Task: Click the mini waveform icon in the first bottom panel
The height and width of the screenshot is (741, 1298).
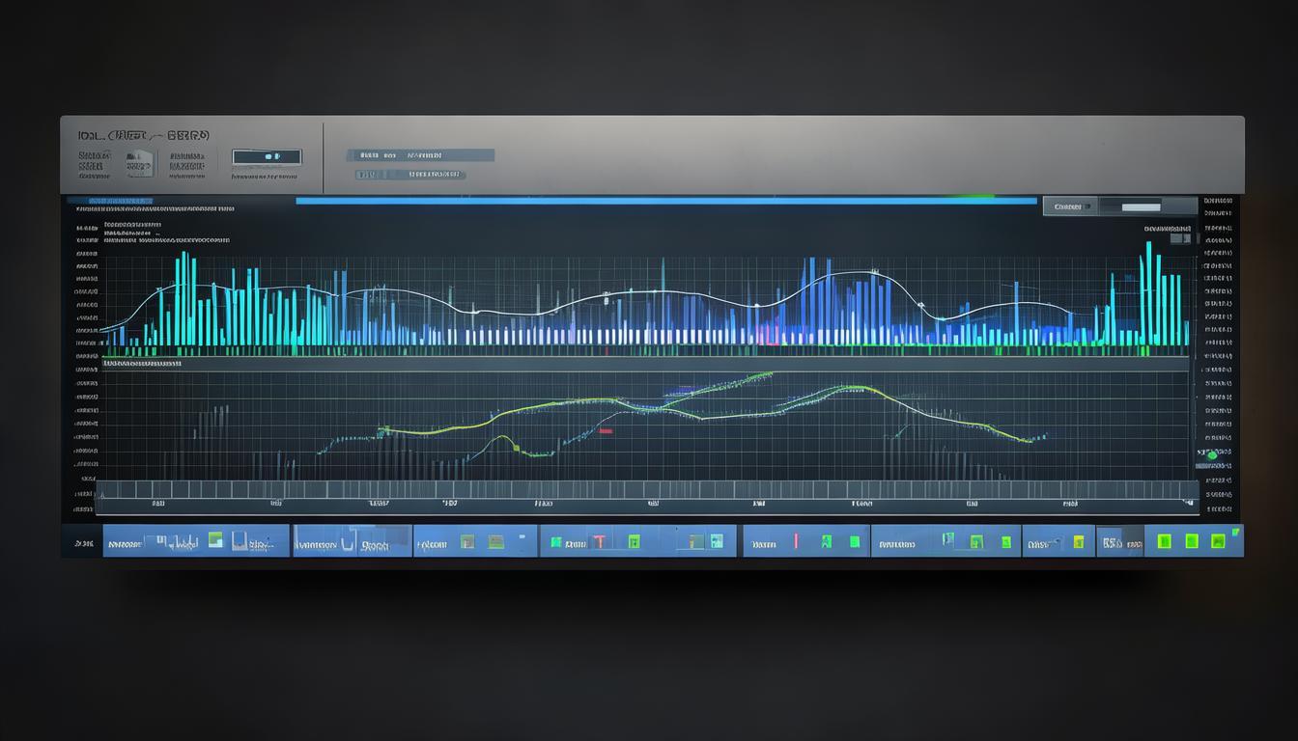Action: pos(175,542)
